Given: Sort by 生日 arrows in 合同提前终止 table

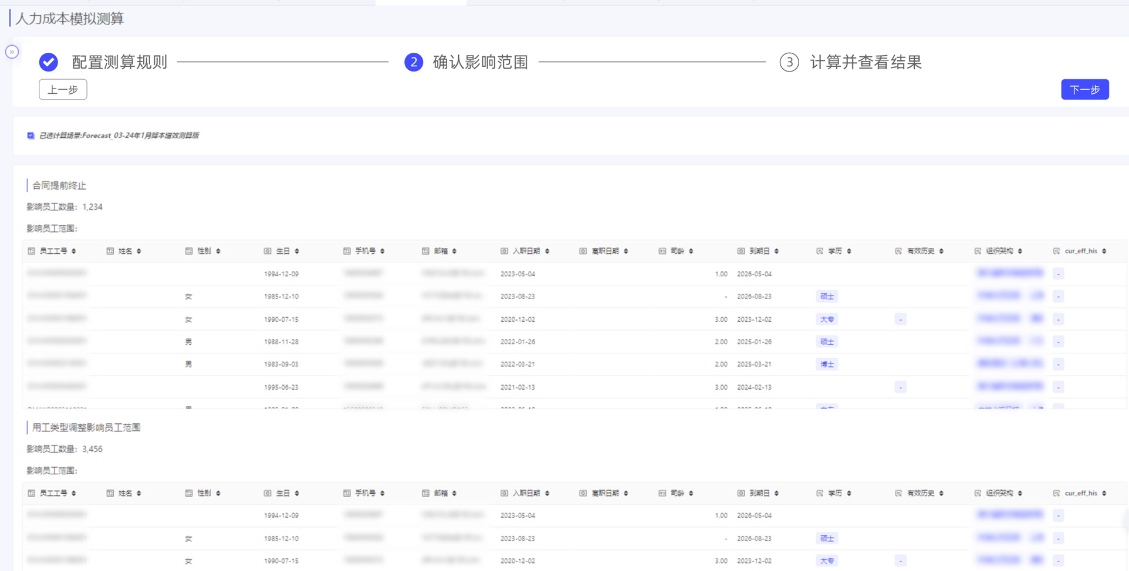Looking at the screenshot, I should tap(297, 251).
